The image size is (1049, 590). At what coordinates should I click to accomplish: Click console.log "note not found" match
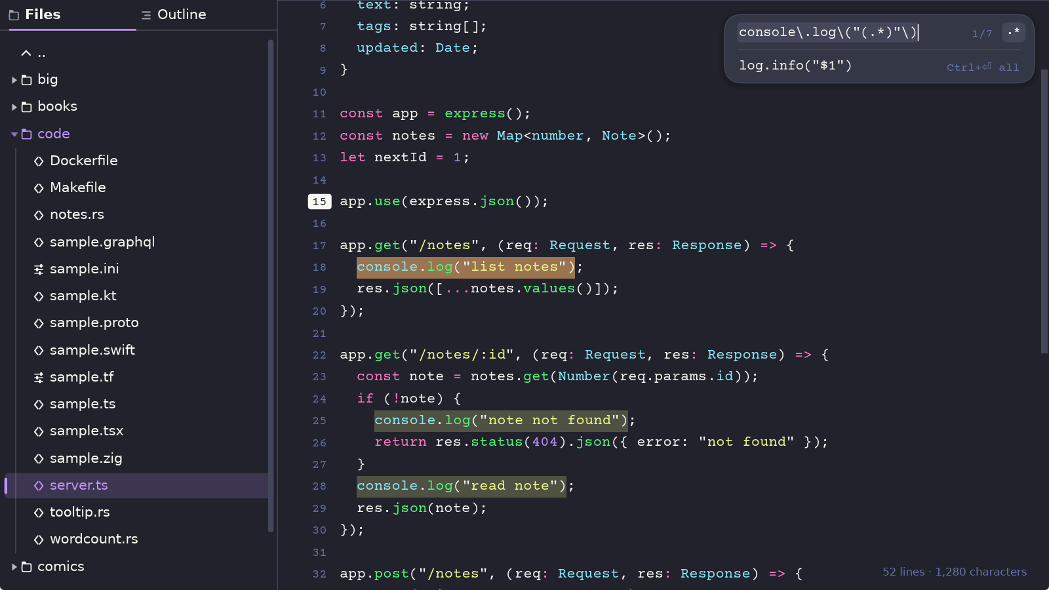(501, 420)
